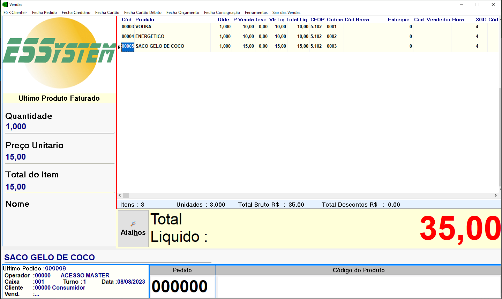Minimize the Vendas window
The width and height of the screenshot is (502, 299).
(462, 5)
